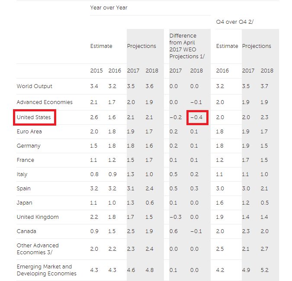292x281 pixels.
Task: Select the Euro Area row label
Action: coord(29,131)
